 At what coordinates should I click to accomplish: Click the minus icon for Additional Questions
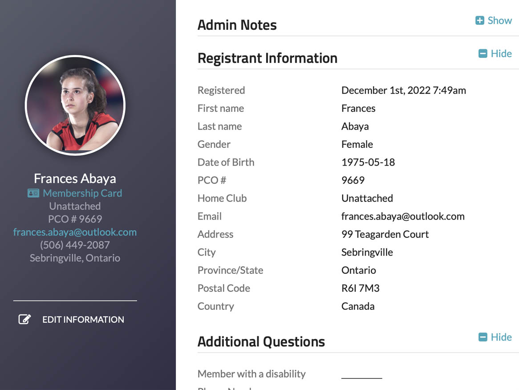(483, 337)
